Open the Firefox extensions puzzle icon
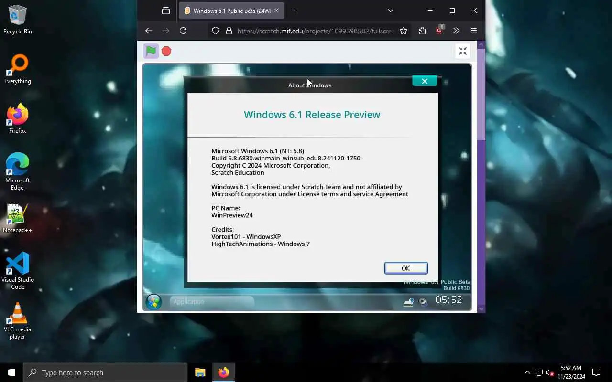Image resolution: width=612 pixels, height=382 pixels. pyautogui.click(x=422, y=31)
